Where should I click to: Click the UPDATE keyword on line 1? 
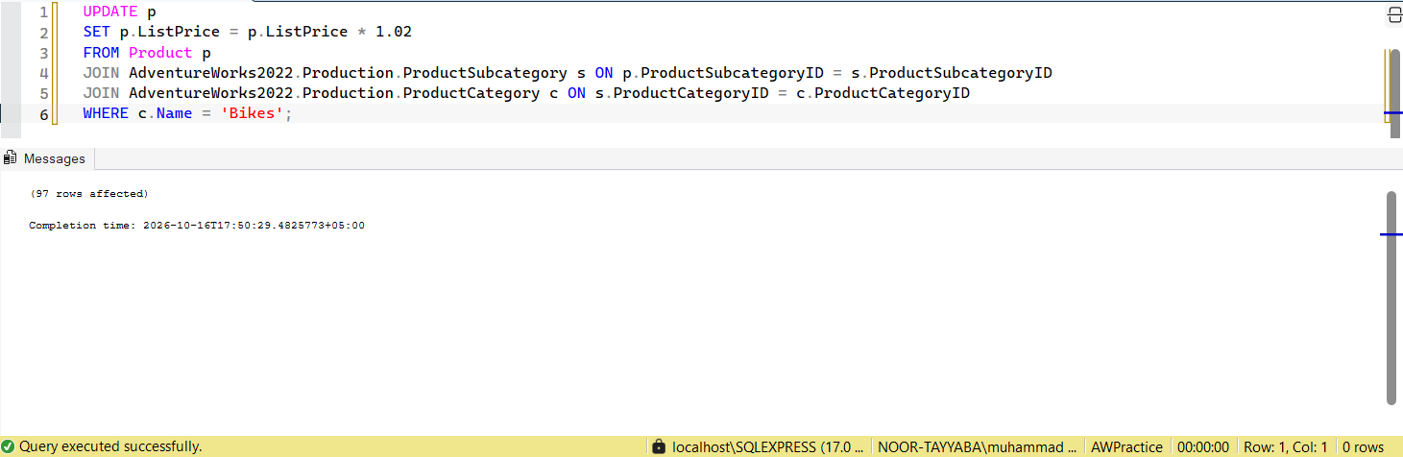point(110,12)
